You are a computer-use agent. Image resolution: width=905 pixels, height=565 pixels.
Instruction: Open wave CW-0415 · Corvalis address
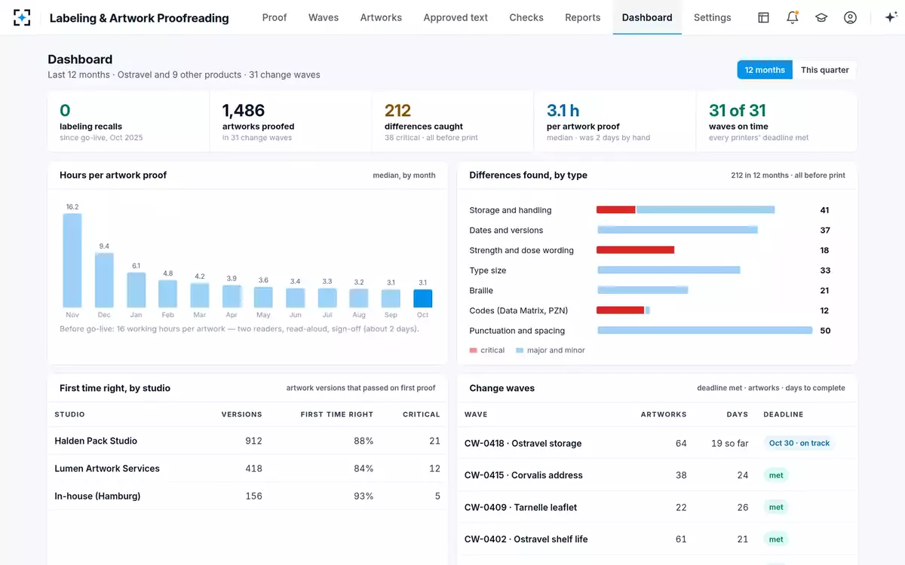point(657,475)
